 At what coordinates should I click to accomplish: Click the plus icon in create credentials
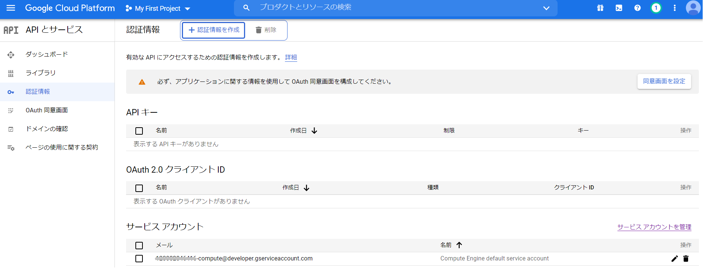point(192,30)
